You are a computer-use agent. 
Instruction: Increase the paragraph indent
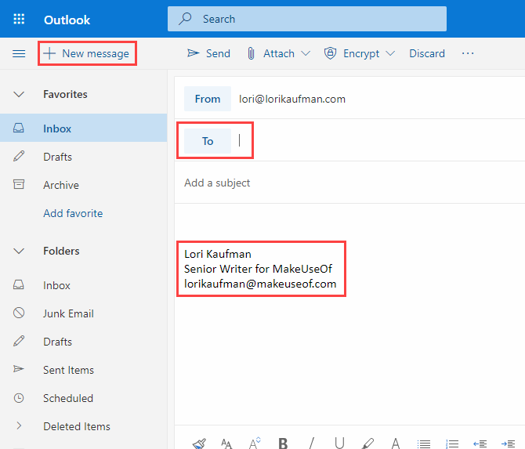508,443
